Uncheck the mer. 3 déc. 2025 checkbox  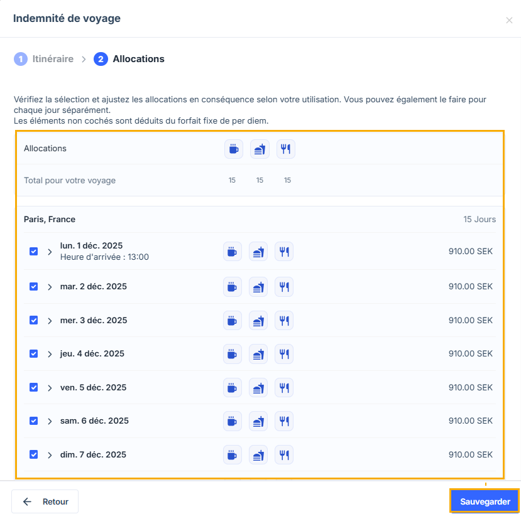click(34, 320)
